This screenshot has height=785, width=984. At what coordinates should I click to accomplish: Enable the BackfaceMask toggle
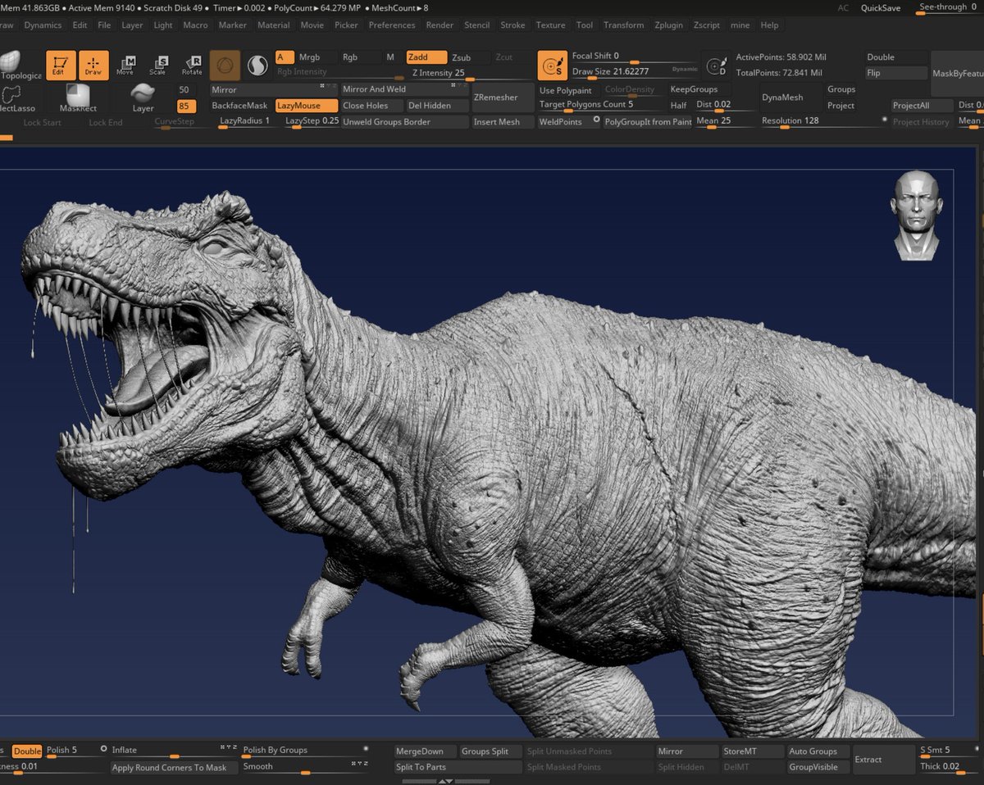[x=240, y=106]
